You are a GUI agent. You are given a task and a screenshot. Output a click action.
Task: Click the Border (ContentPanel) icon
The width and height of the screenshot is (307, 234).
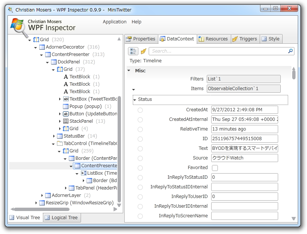[72, 158]
